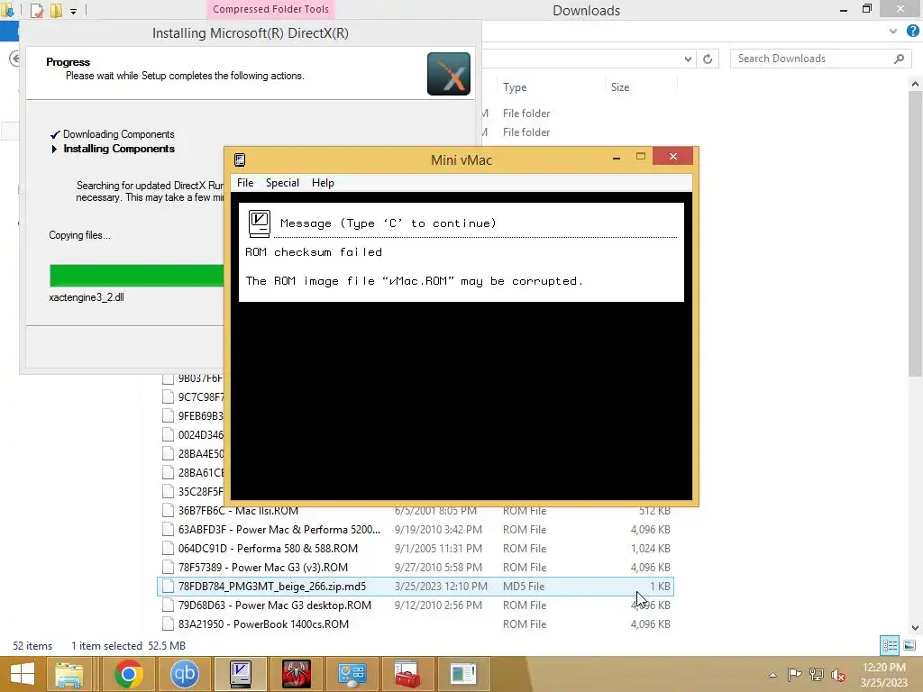Viewport: 923px width, 692px height.
Task: Open the network tray icon
Action: (x=817, y=675)
